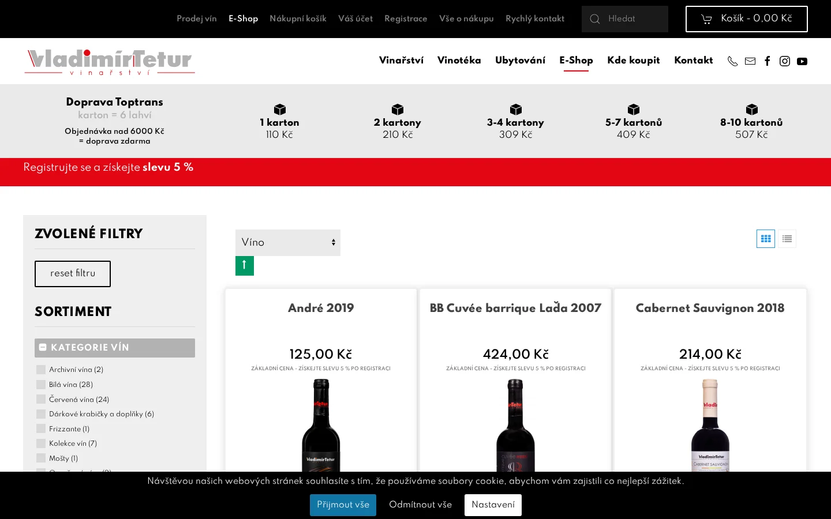
Task: Click the search magnifier icon
Action: (x=595, y=19)
